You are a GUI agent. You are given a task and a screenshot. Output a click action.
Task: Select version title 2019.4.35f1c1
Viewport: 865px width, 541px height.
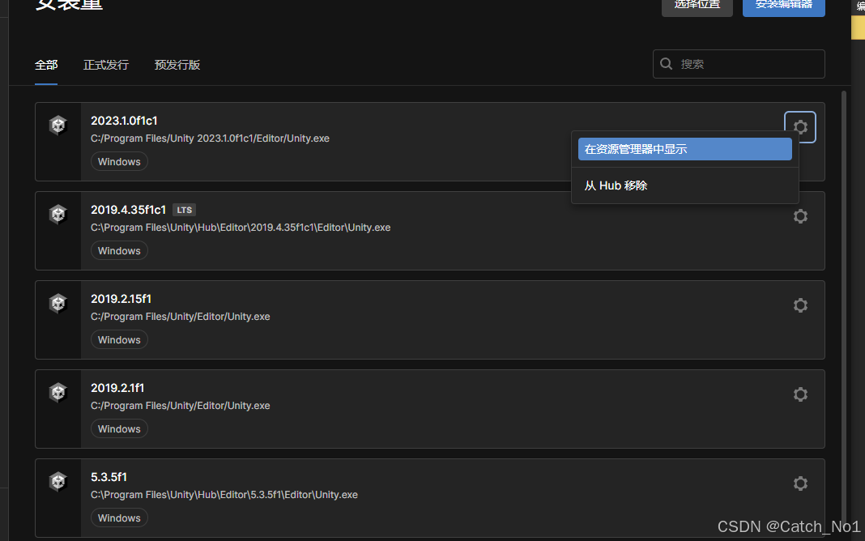click(129, 210)
